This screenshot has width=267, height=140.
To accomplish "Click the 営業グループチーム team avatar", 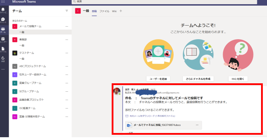I will [15, 83].
